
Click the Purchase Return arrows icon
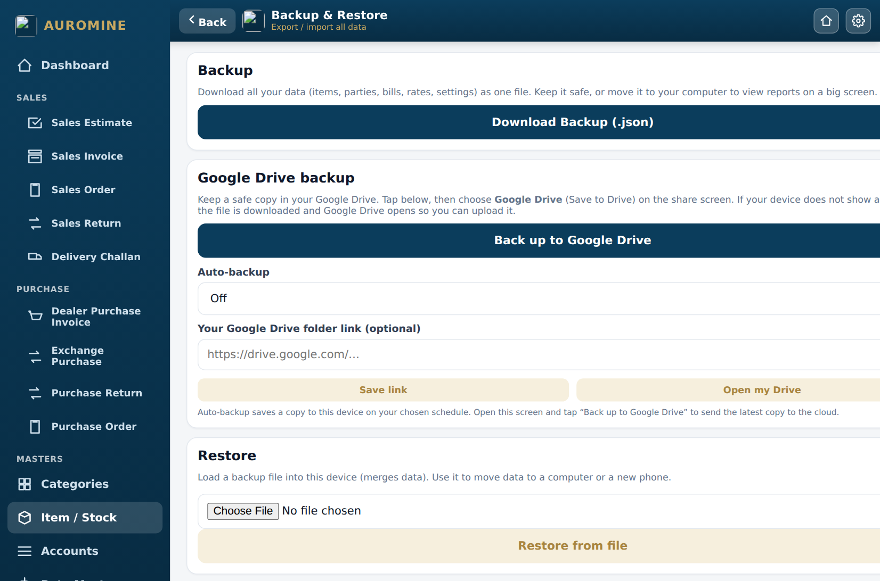pos(35,393)
